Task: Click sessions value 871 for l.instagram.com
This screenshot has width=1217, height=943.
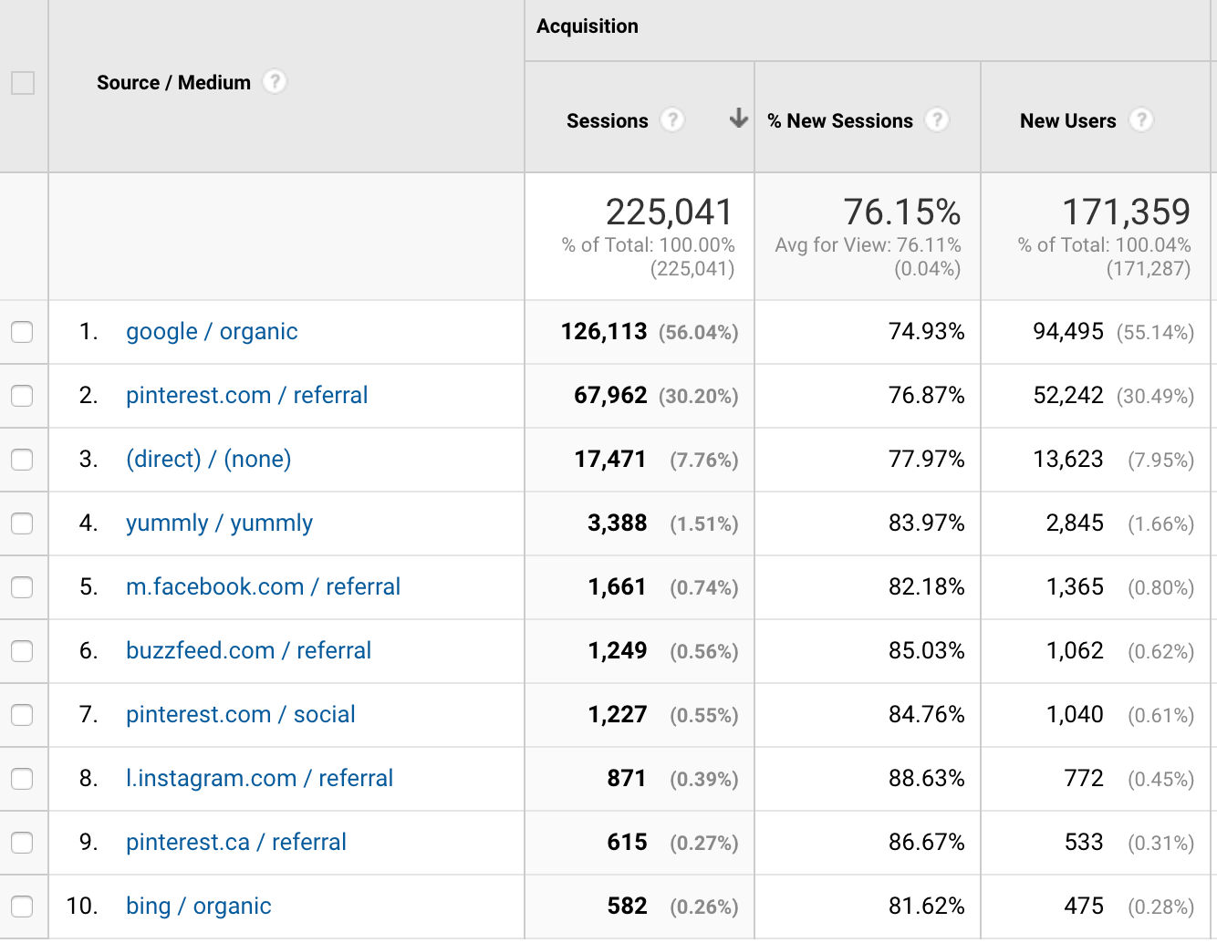Action: (627, 779)
